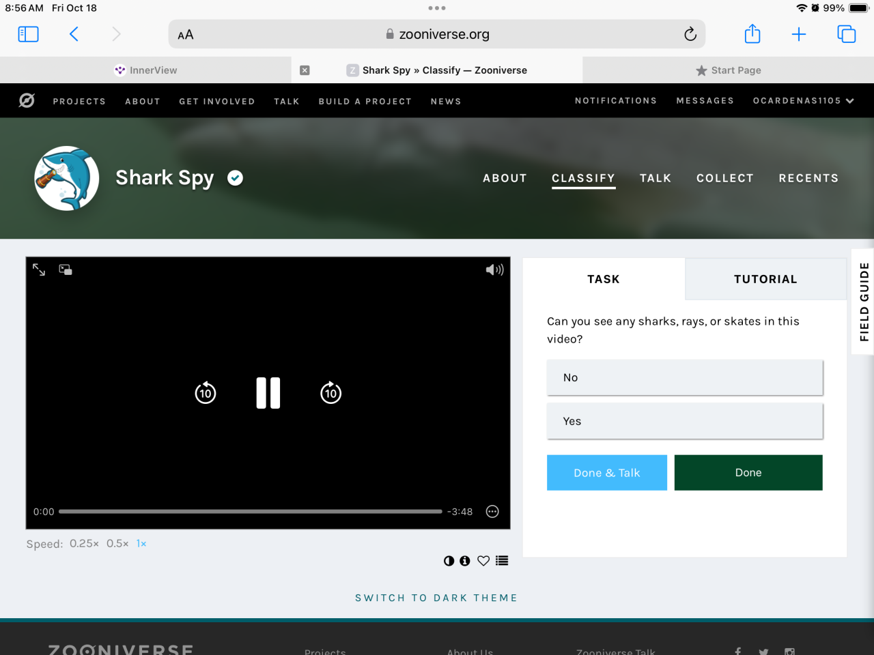
Task: Open the News menu item
Action: click(446, 102)
